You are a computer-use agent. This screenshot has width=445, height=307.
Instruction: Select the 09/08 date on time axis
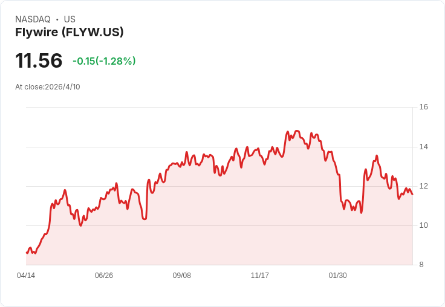[182, 276]
